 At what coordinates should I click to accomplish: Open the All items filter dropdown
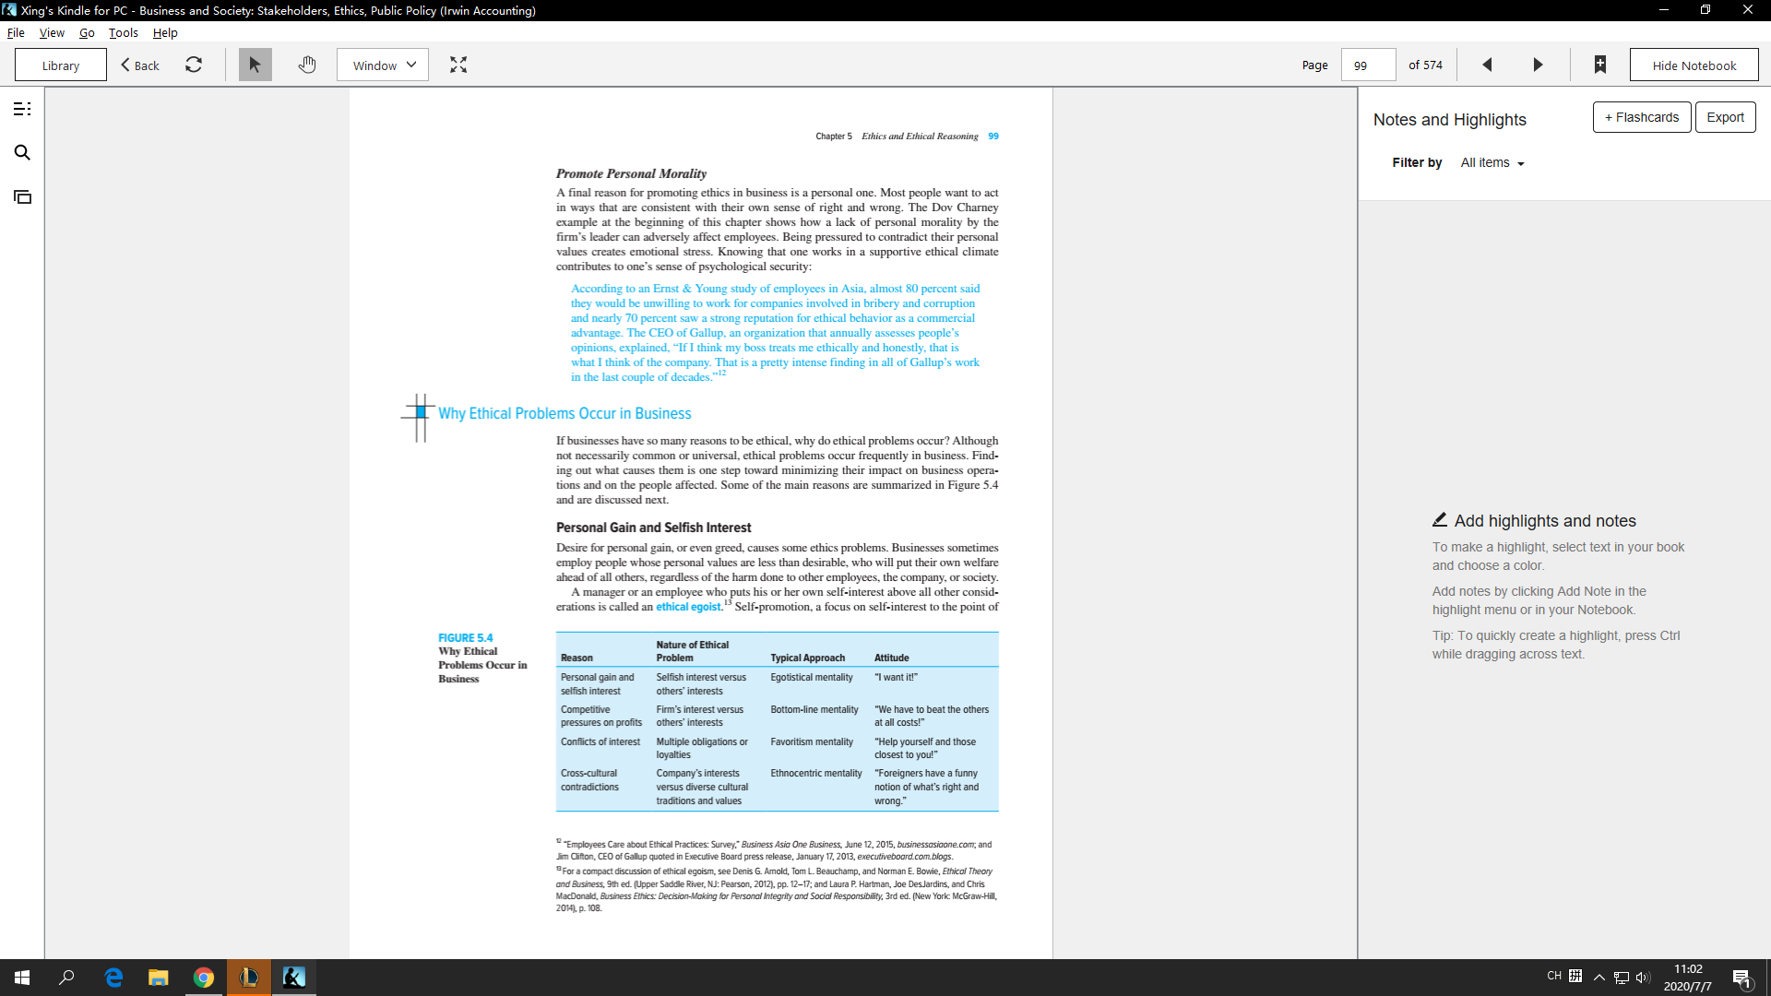click(x=1492, y=162)
